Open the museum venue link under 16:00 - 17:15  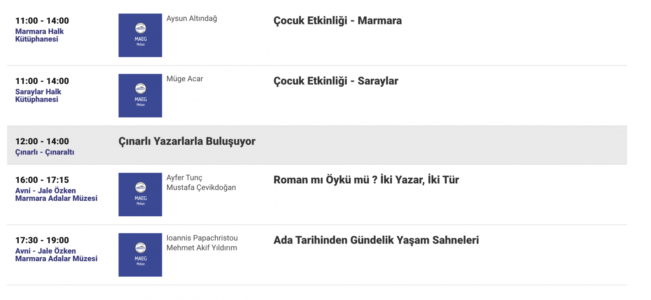point(56,194)
